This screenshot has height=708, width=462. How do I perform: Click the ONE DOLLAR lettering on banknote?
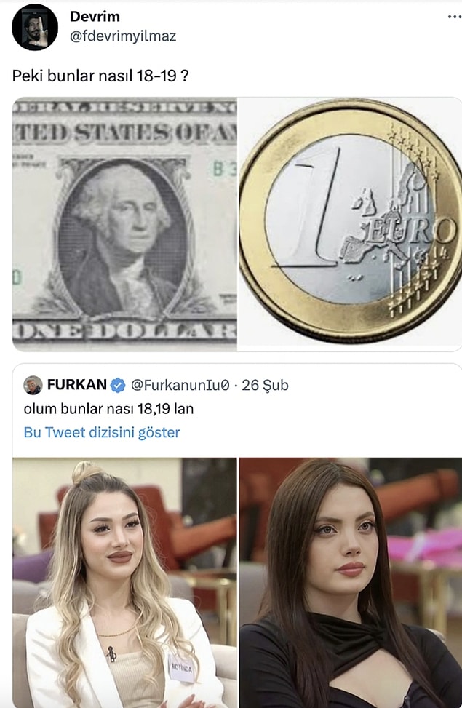coord(124,332)
